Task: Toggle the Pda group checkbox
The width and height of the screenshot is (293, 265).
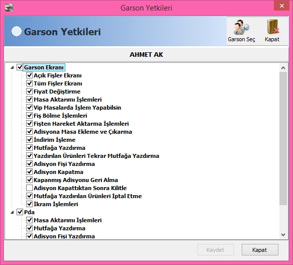Action: (x=20, y=212)
